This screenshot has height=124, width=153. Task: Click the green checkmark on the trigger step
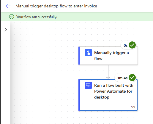[132, 45]
